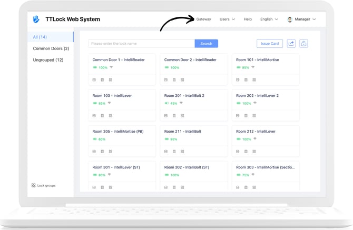Click the grid icon on Room 205 card

click(x=111, y=152)
